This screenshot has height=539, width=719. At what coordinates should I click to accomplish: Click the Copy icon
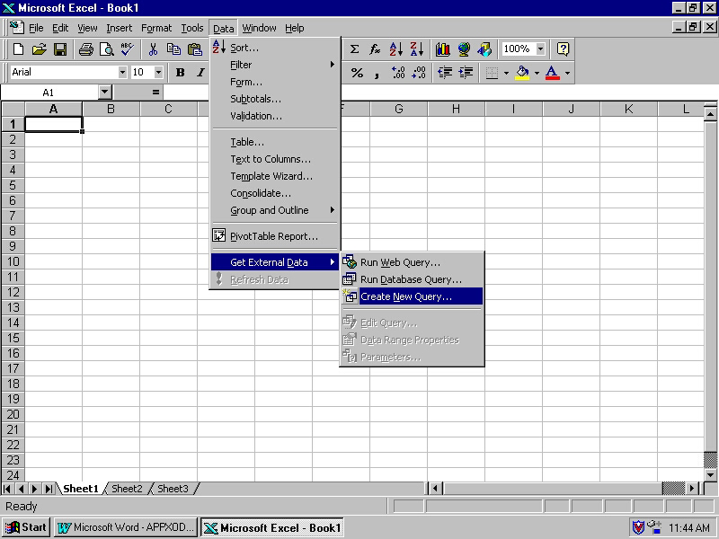[x=173, y=49]
